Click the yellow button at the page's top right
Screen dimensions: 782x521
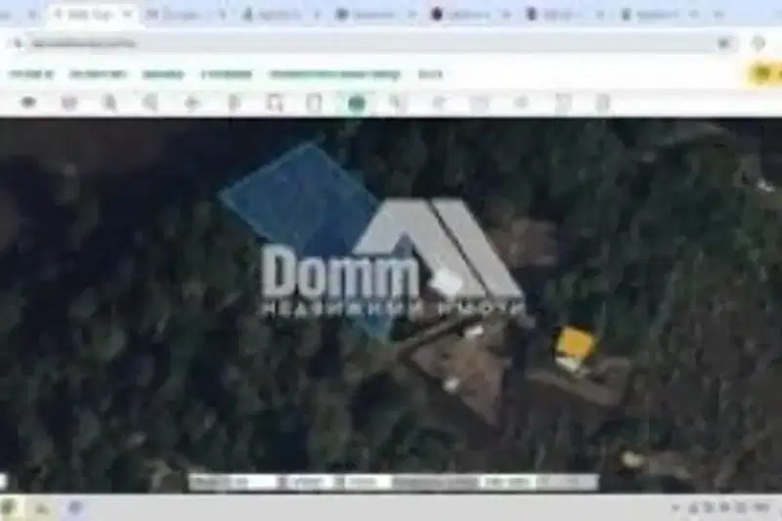[x=764, y=73]
